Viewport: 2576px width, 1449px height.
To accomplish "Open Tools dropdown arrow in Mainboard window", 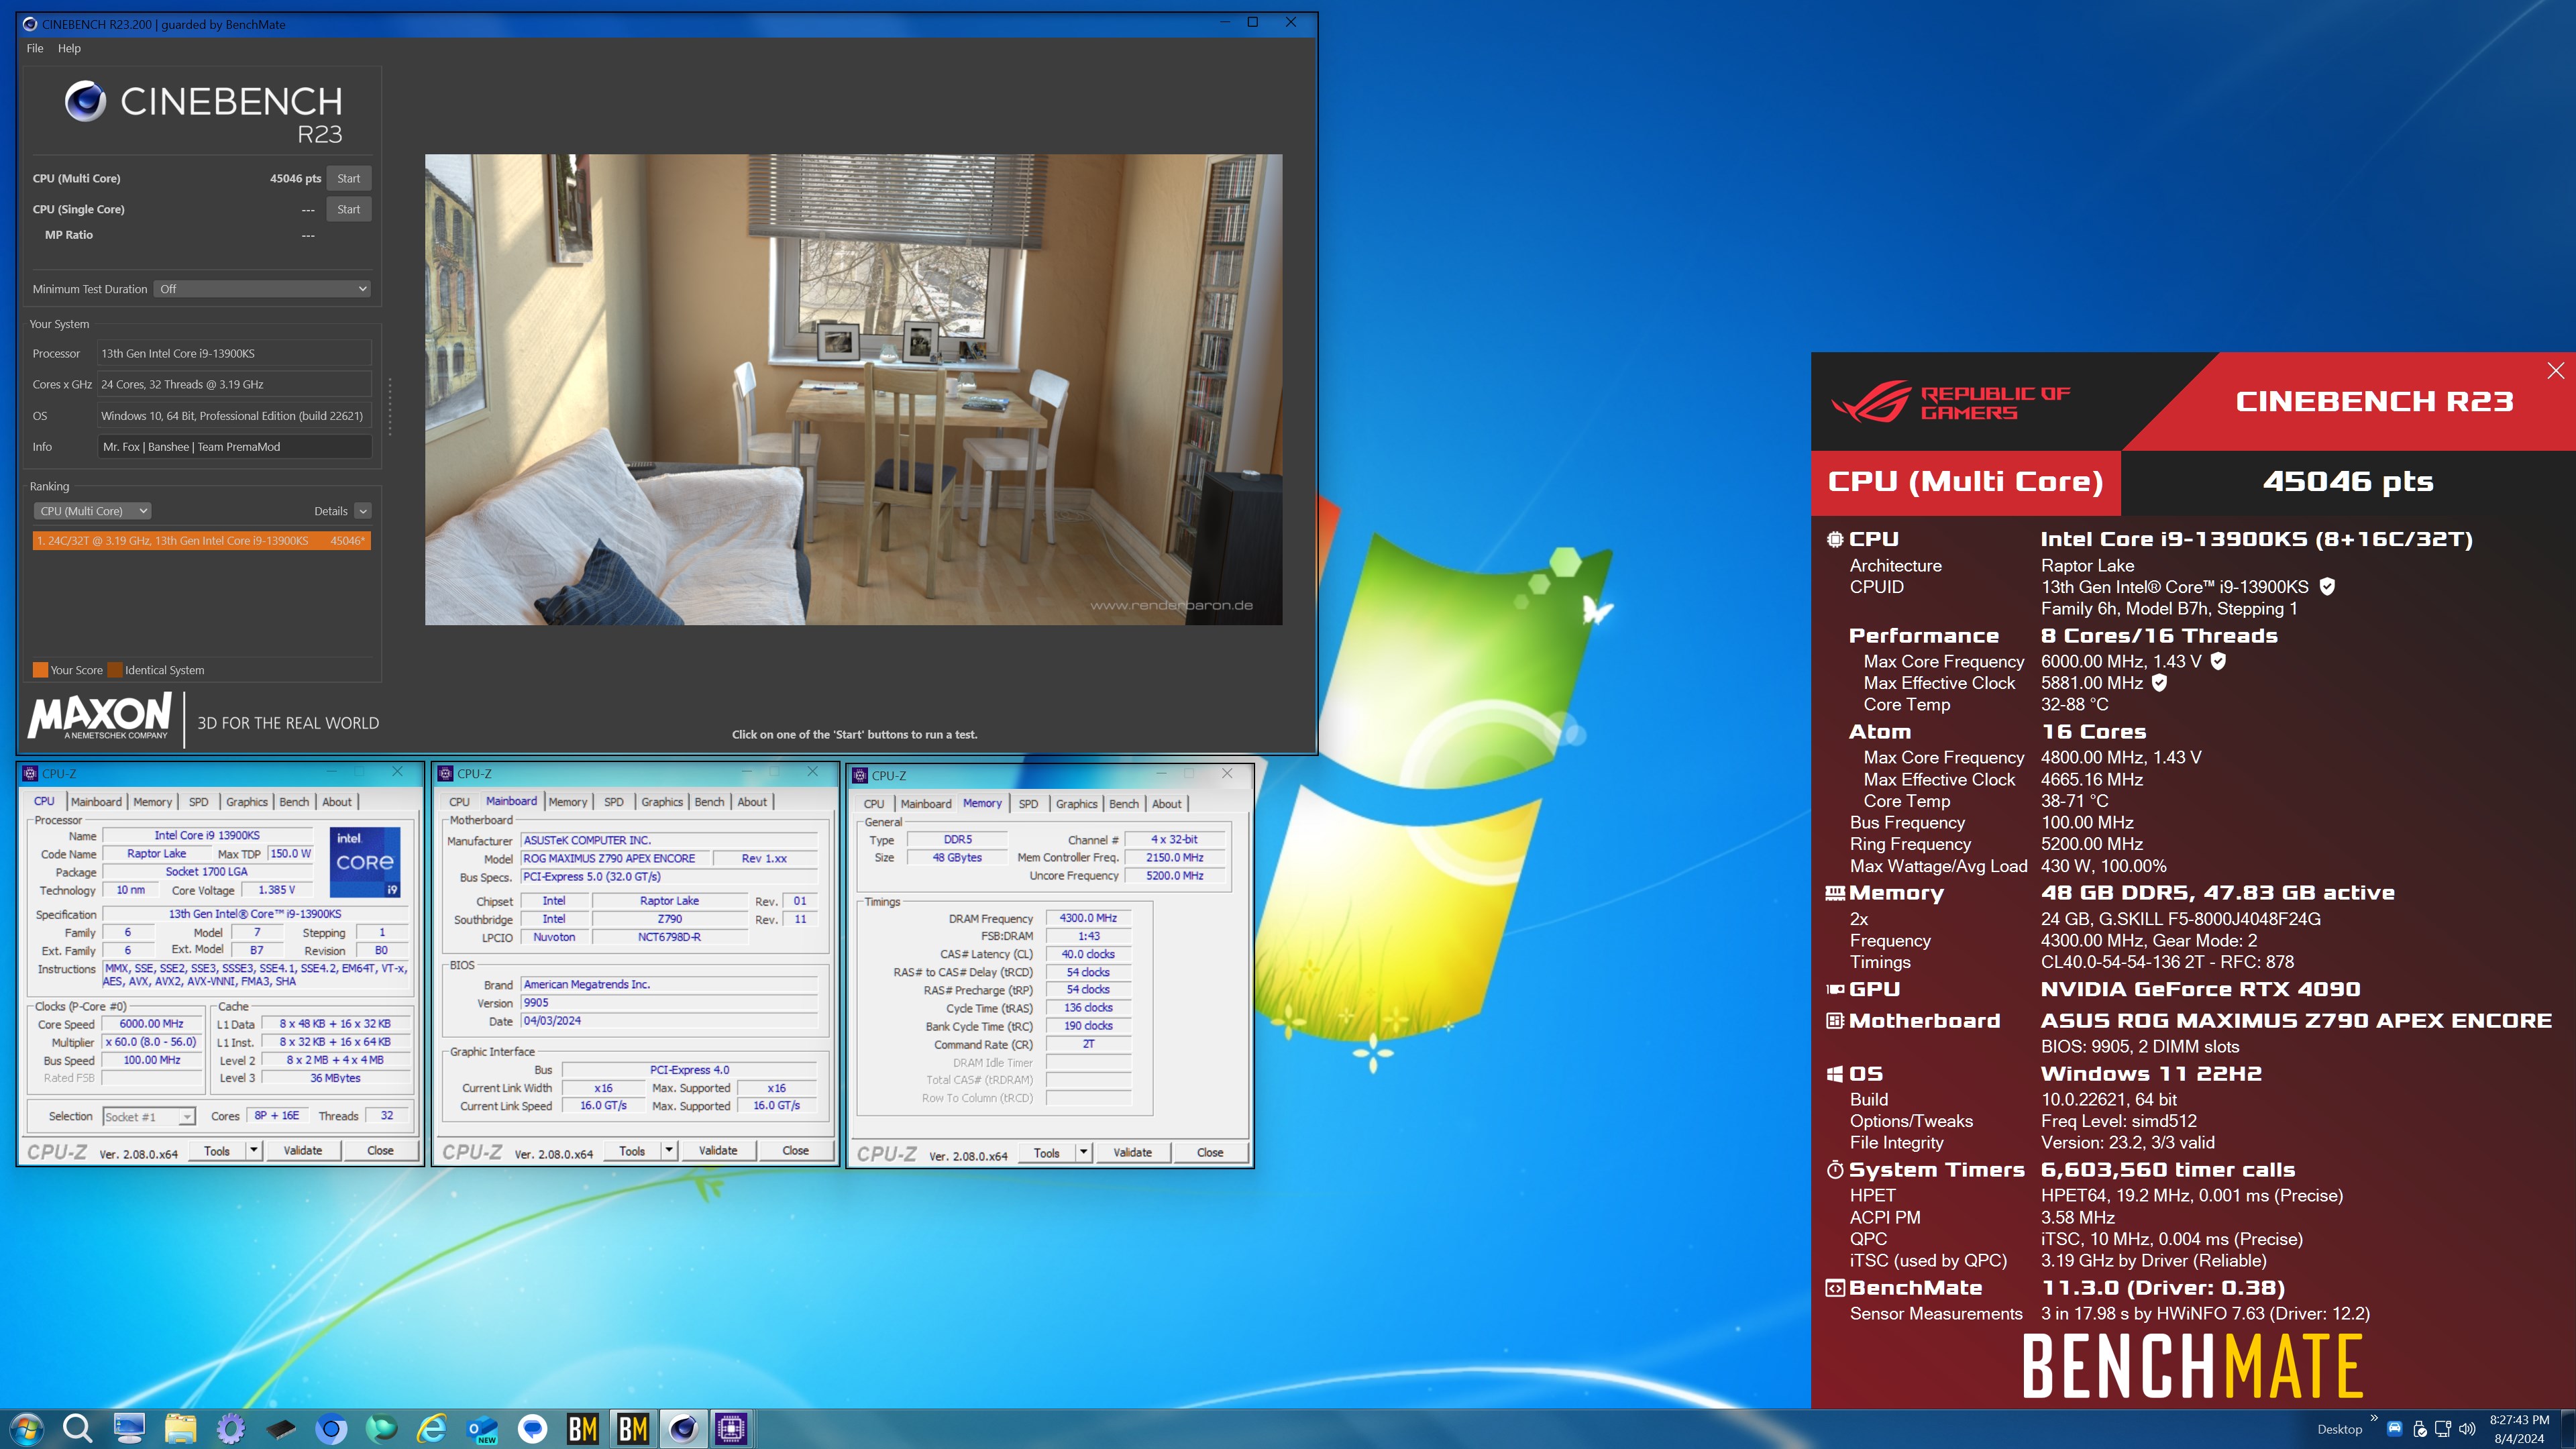I will click(669, 1150).
